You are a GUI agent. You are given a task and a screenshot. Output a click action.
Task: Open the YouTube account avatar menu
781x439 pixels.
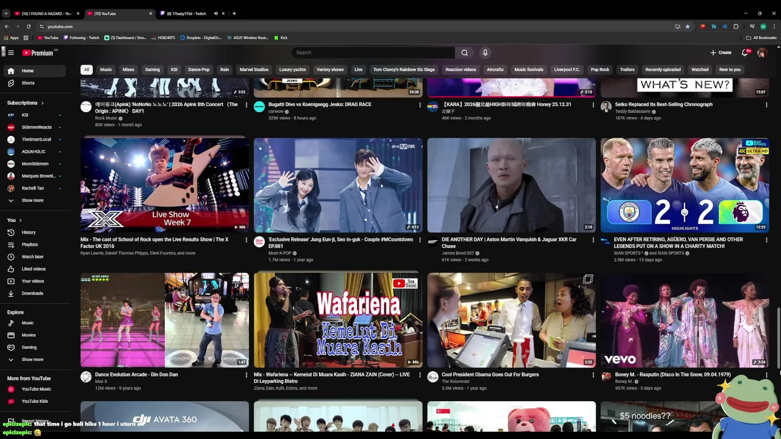[x=762, y=52]
